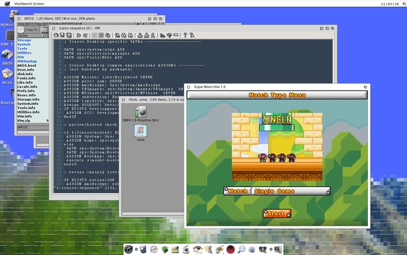Select WBStartup folder in the file list
407x255 pixels.
(27, 61)
